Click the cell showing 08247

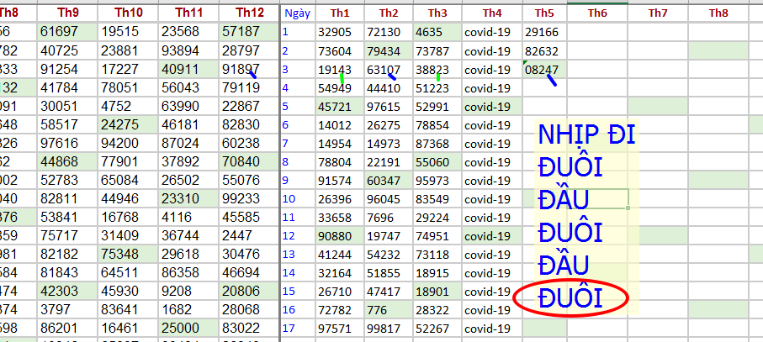(x=544, y=70)
